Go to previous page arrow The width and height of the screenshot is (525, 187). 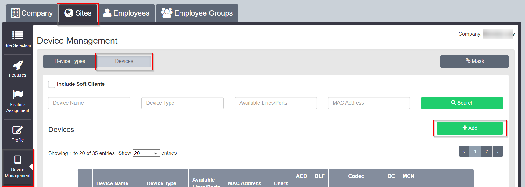464,151
